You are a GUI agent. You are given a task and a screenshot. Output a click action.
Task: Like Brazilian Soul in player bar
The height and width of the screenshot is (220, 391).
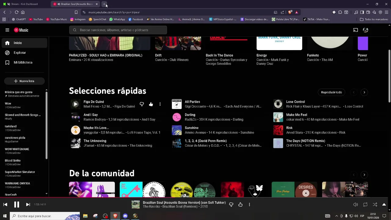coord(240,204)
